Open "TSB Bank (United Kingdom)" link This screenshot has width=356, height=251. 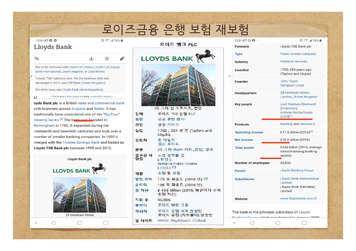[x=86, y=83]
